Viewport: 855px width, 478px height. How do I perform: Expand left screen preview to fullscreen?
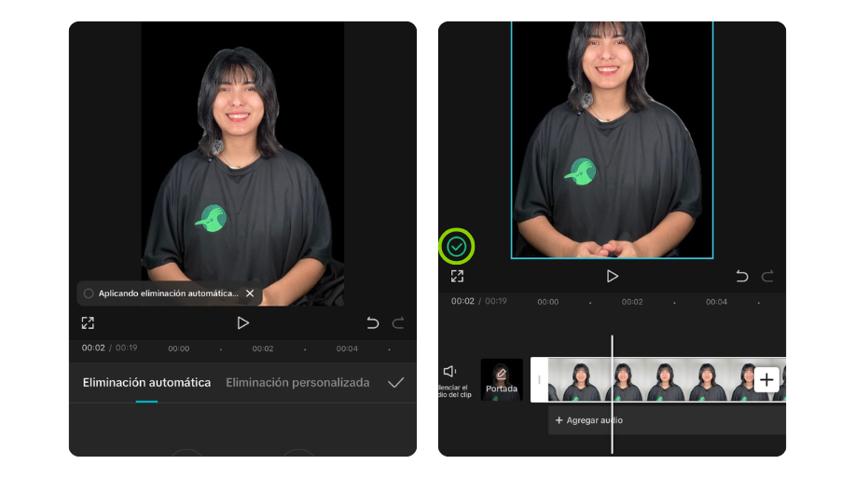point(88,322)
